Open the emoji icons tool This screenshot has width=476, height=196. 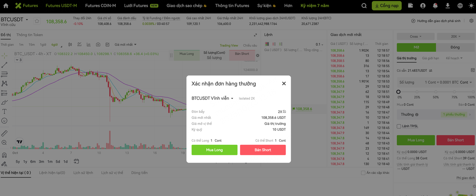4,121
